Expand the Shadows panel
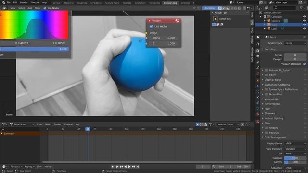Viewport: 308px width, 173px height. click(263, 113)
